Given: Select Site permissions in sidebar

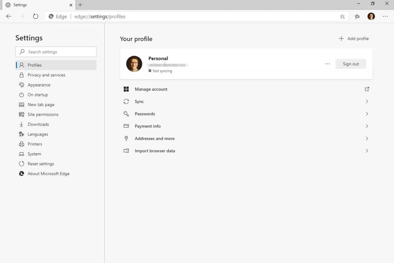Looking at the screenshot, I should pos(43,114).
